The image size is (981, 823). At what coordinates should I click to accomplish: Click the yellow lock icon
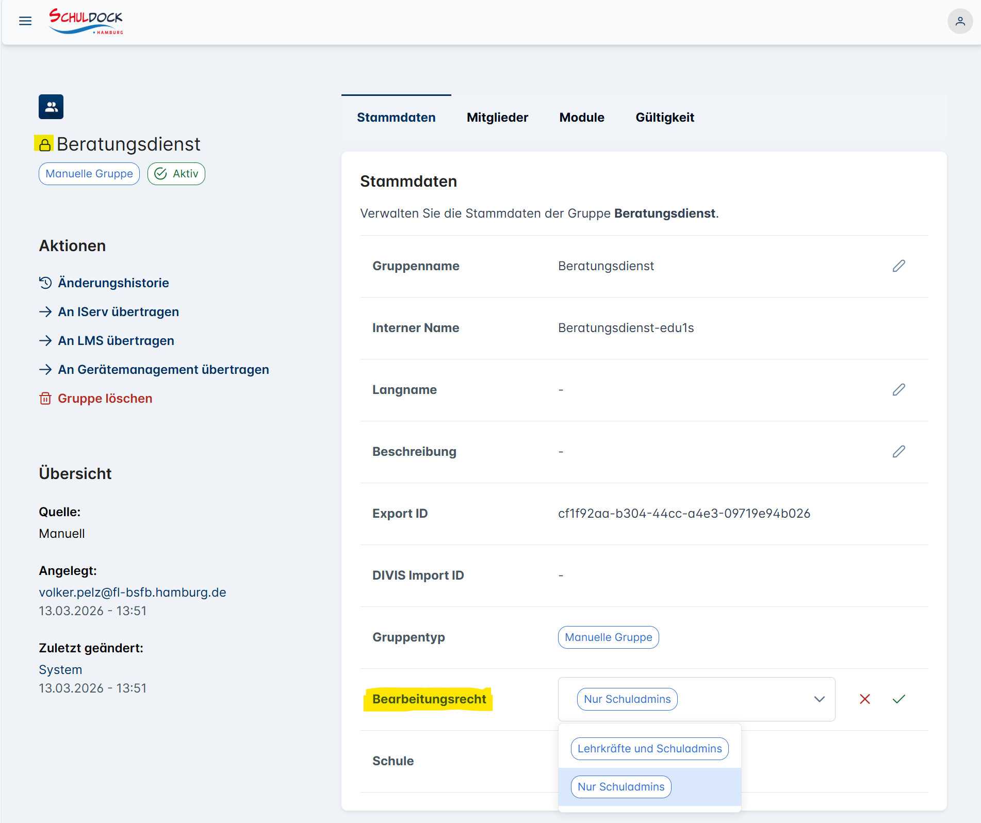click(x=45, y=144)
